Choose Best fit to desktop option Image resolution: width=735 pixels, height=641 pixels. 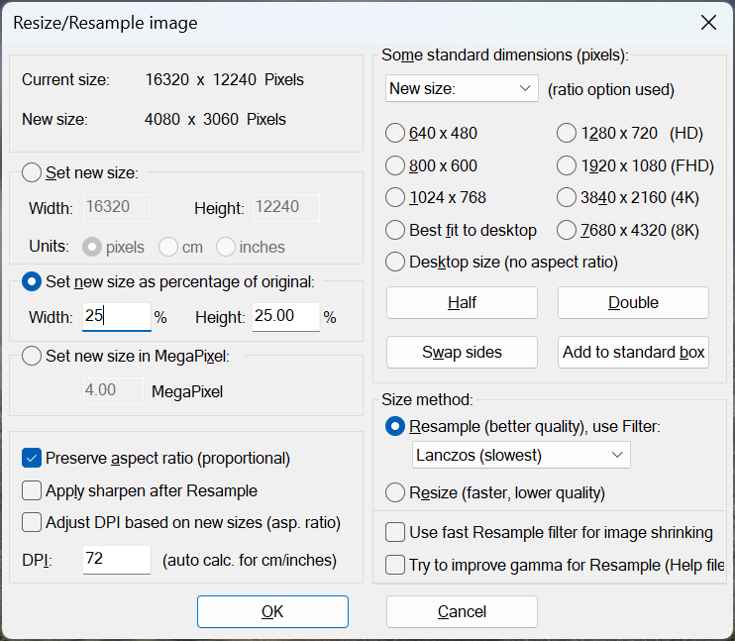(x=395, y=230)
